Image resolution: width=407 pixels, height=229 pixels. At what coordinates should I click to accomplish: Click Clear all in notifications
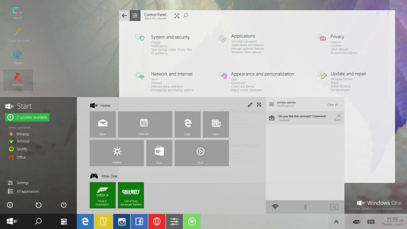(333, 105)
